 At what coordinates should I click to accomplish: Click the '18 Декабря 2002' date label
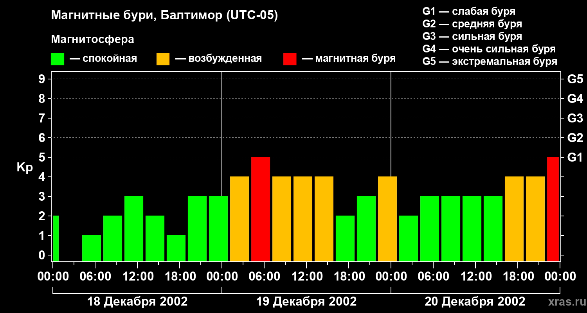[137, 302]
